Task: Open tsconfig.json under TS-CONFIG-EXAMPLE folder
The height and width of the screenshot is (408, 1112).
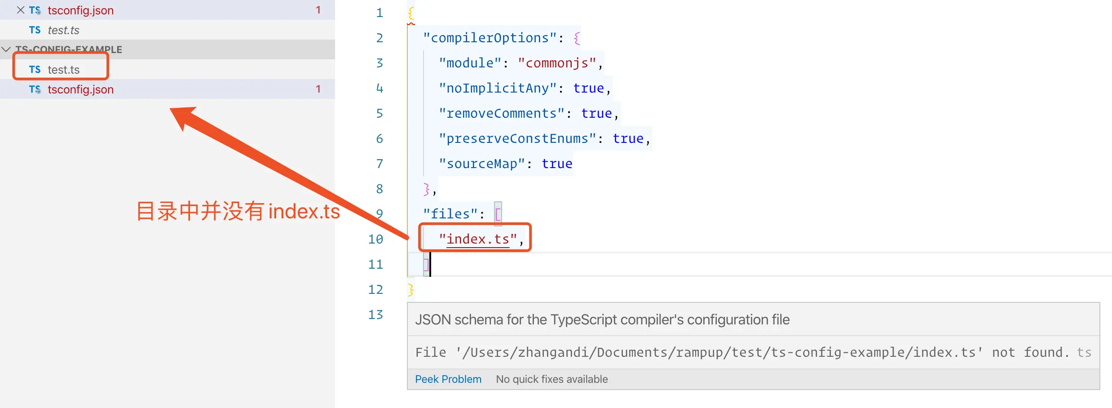Action: coord(167,89)
